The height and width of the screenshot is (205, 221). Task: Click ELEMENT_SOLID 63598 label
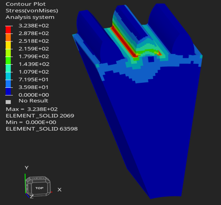pyautogui.click(x=41, y=129)
